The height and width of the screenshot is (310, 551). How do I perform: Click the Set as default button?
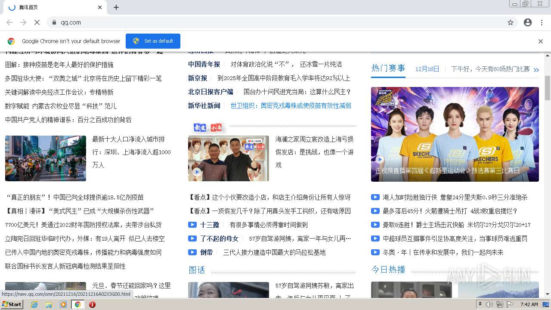point(153,41)
